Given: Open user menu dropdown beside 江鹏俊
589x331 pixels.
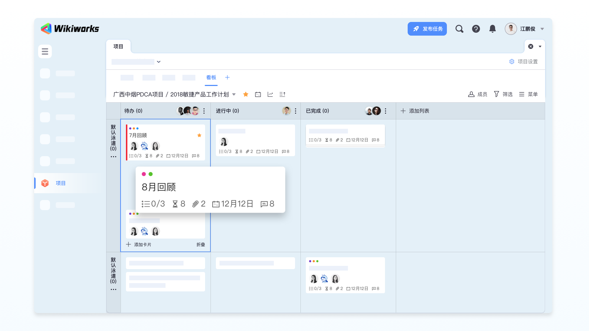Looking at the screenshot, I should point(542,29).
